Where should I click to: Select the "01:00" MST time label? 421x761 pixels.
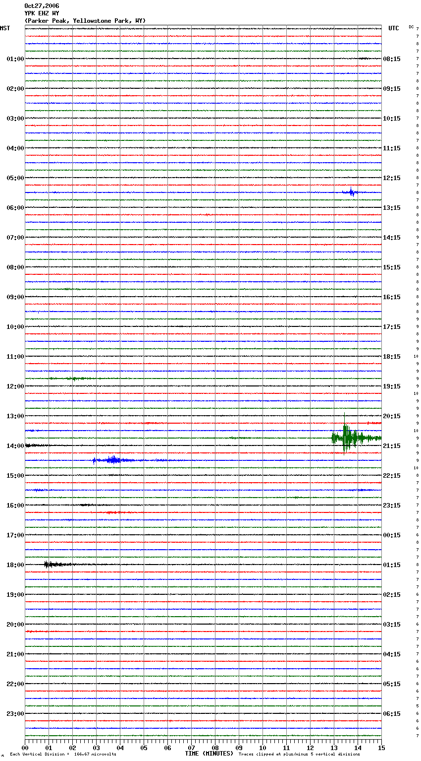(15, 59)
